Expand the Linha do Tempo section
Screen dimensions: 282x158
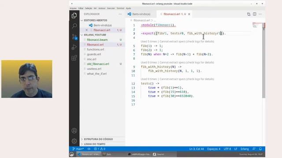pos(94,144)
